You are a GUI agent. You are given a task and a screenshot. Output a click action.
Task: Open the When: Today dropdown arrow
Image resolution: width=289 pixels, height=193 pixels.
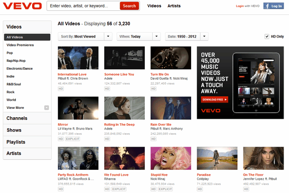point(157,37)
